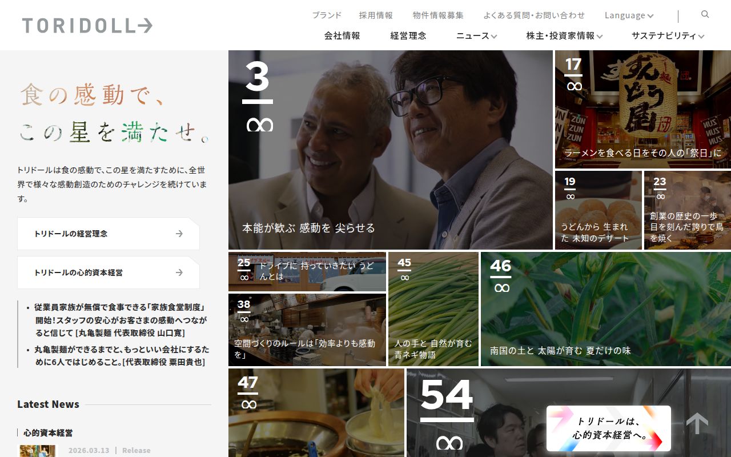Click the トリドールは、心的資本経営へ。 banner

pos(609,428)
